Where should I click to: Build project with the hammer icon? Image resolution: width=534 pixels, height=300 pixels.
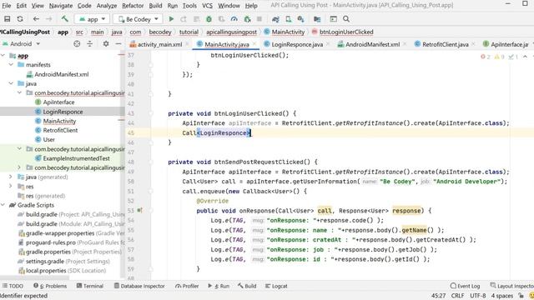65,19
